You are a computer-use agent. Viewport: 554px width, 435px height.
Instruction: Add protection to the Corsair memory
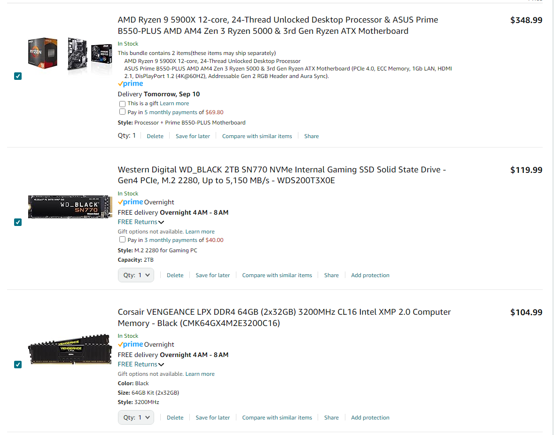tap(370, 418)
